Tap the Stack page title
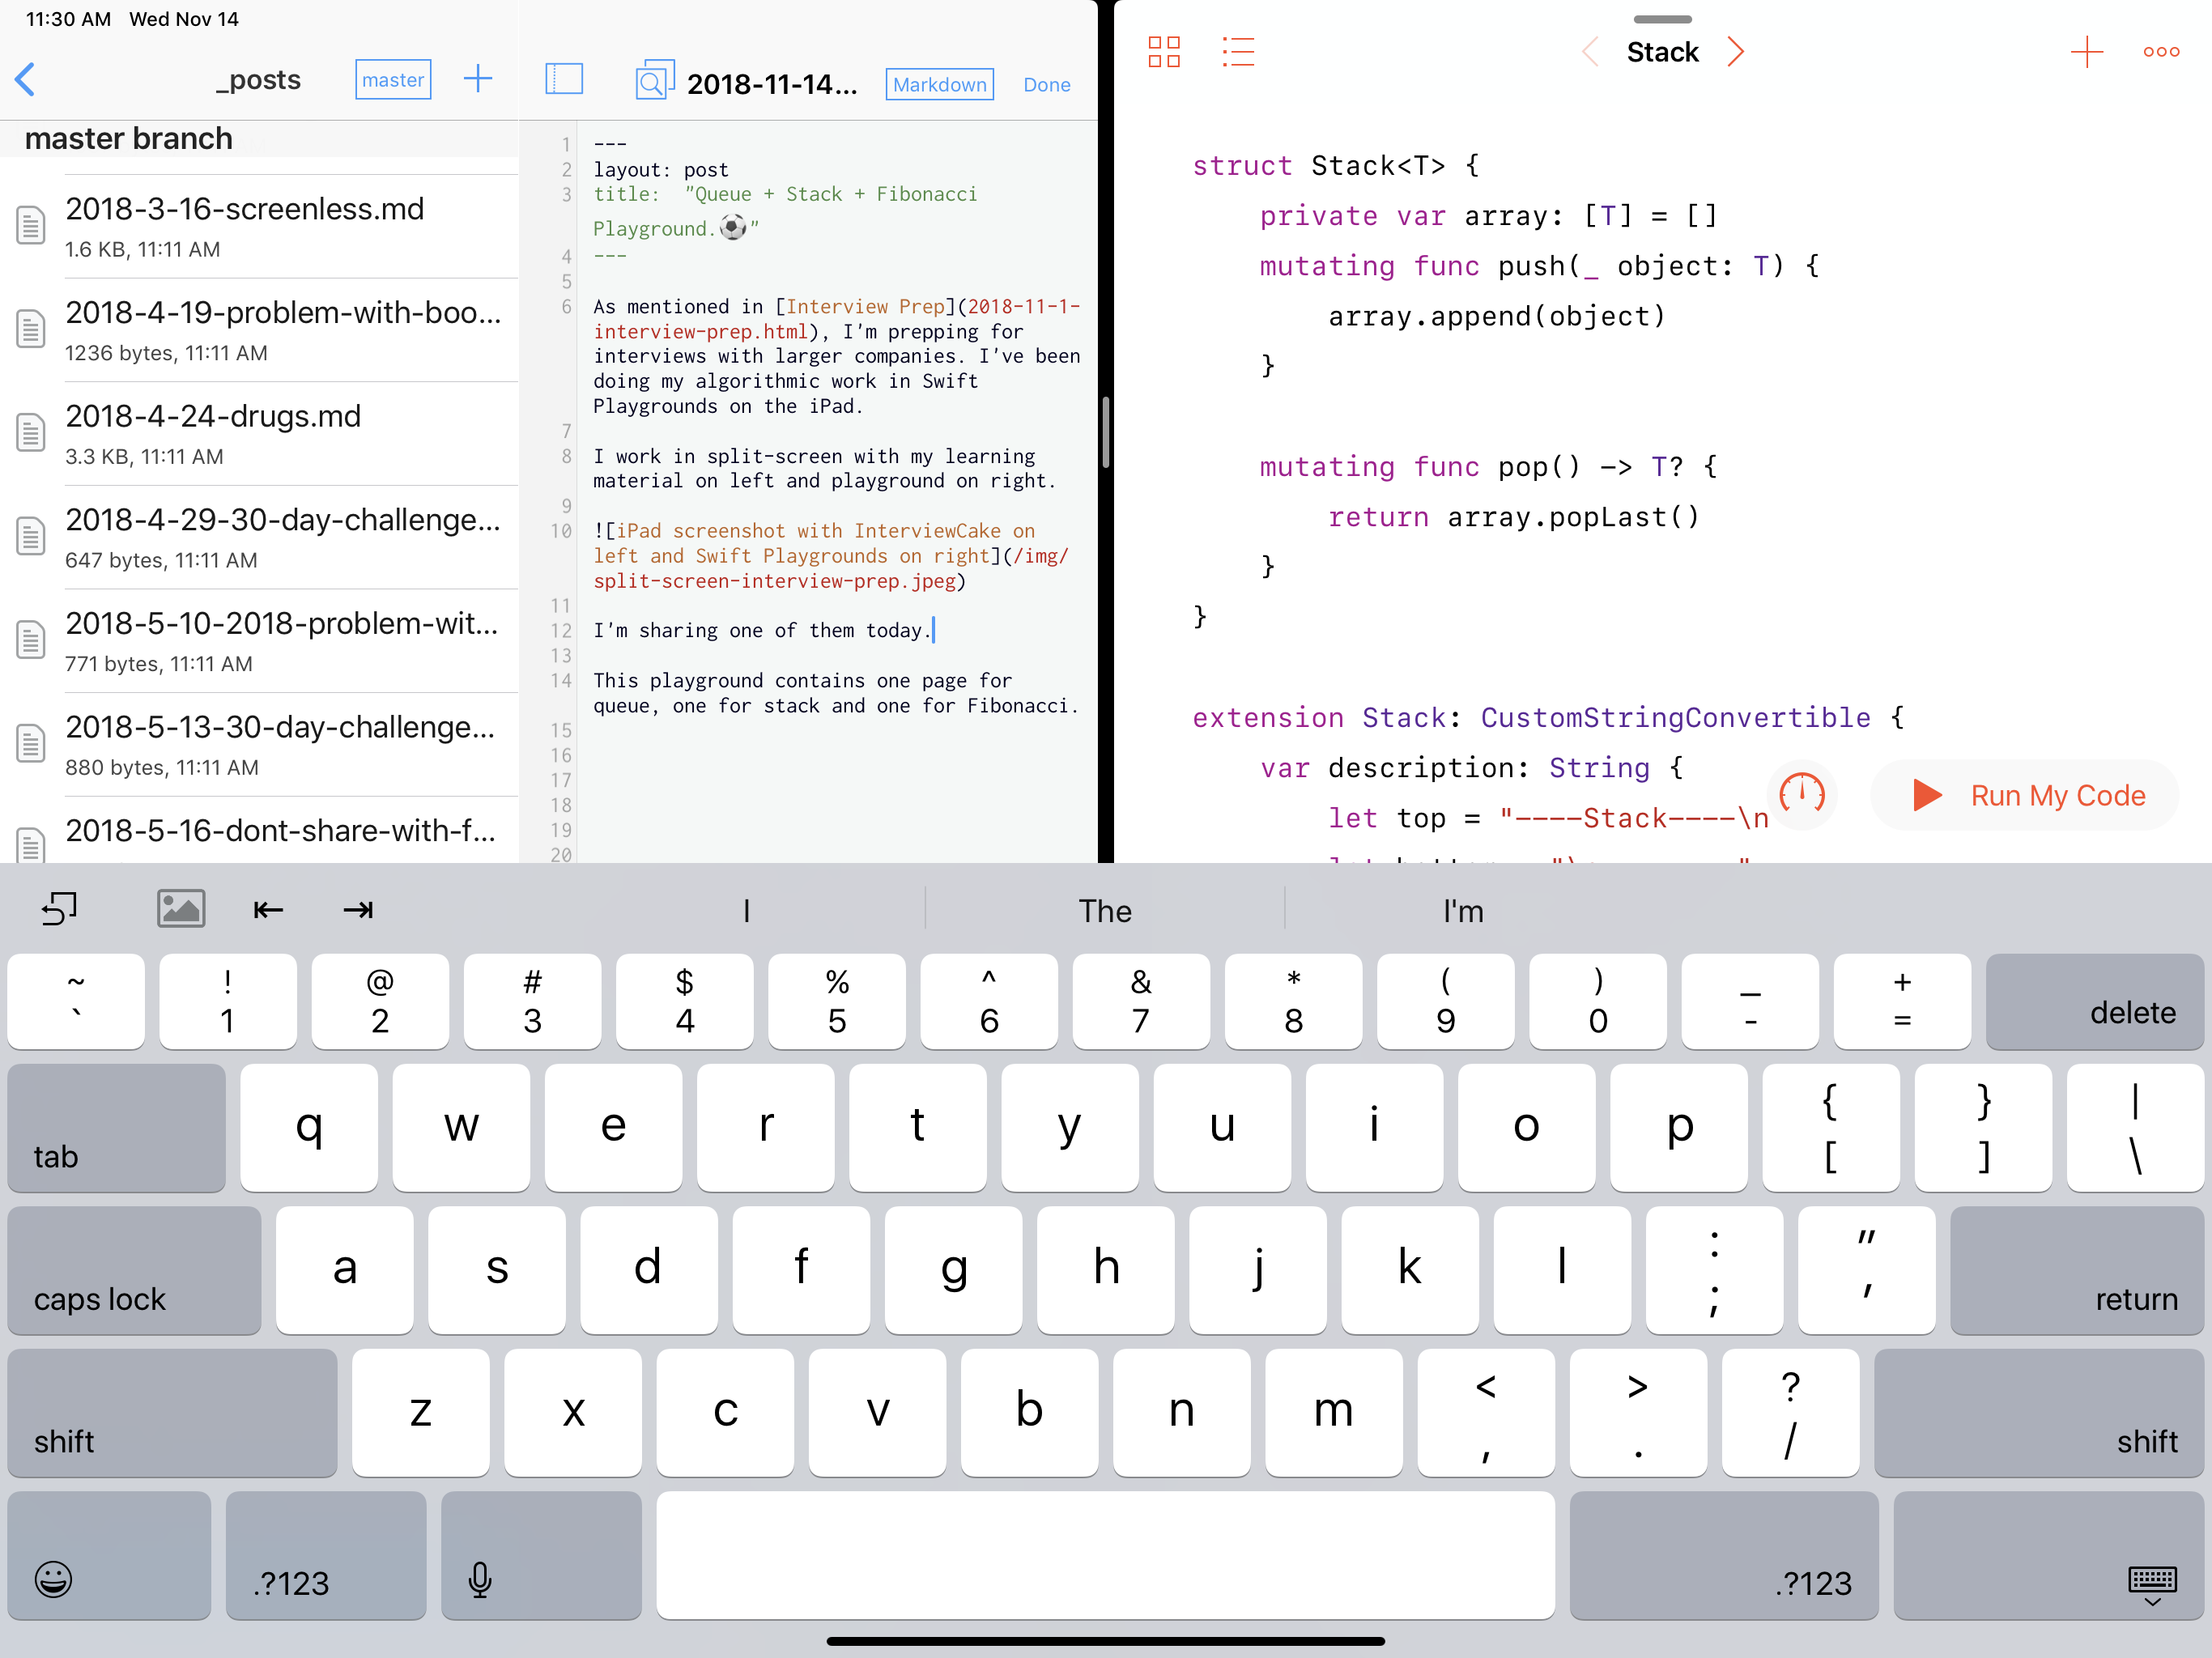 click(x=1662, y=52)
